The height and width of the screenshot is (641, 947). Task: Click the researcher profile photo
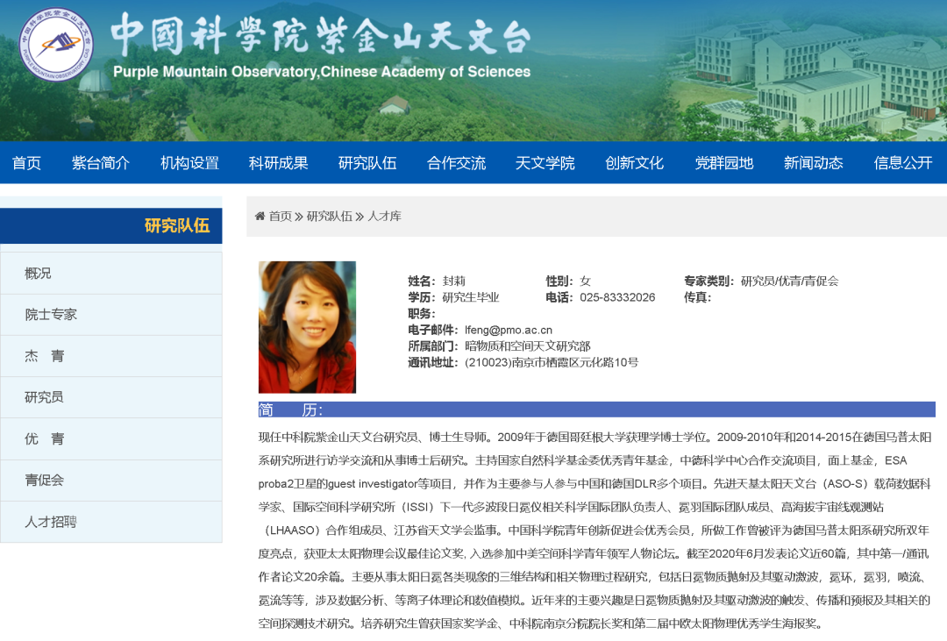click(x=307, y=327)
